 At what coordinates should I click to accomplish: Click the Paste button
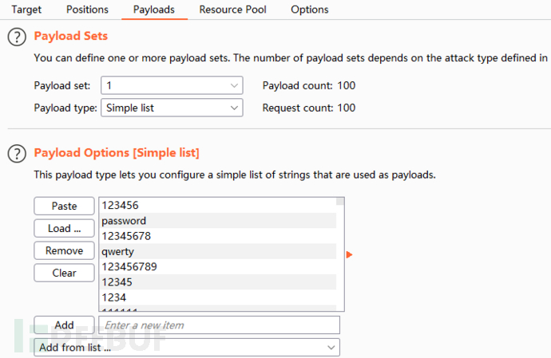point(64,206)
